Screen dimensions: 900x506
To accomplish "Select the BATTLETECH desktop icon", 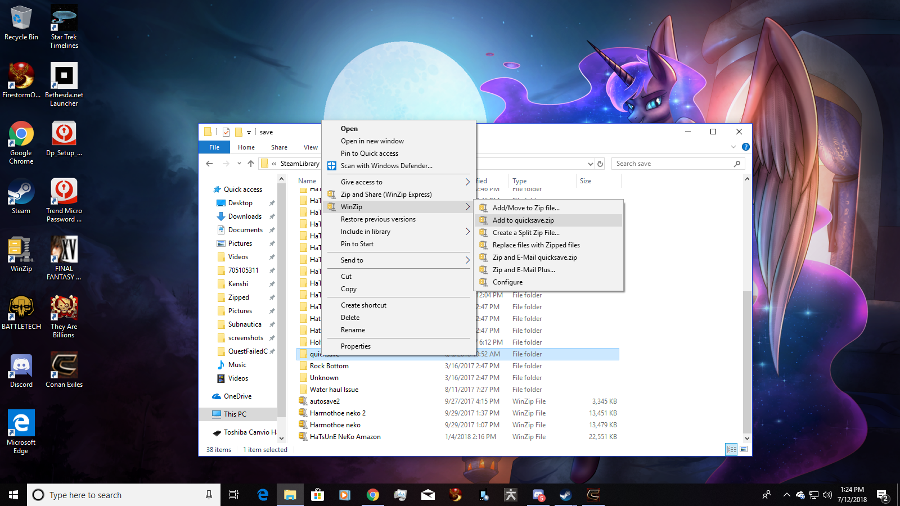I will click(21, 312).
